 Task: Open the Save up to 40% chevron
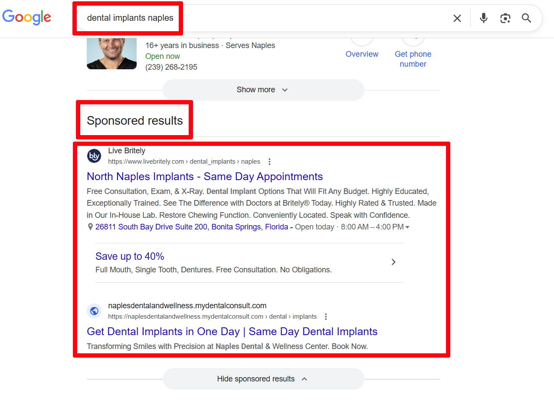(393, 262)
